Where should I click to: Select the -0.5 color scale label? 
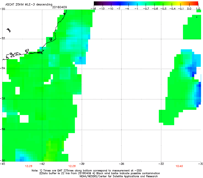coord(163,9)
